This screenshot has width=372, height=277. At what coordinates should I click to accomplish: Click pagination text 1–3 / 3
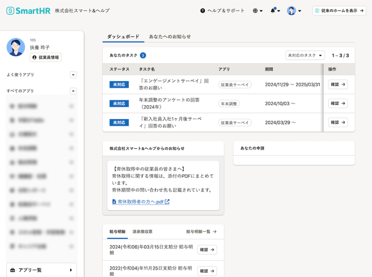click(340, 55)
